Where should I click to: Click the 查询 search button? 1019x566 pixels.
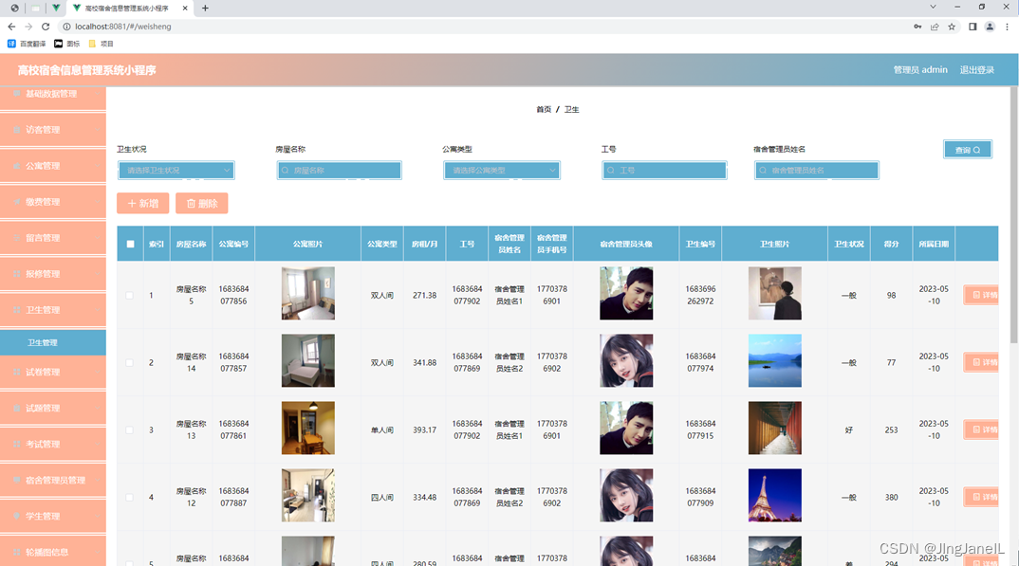tap(968, 149)
